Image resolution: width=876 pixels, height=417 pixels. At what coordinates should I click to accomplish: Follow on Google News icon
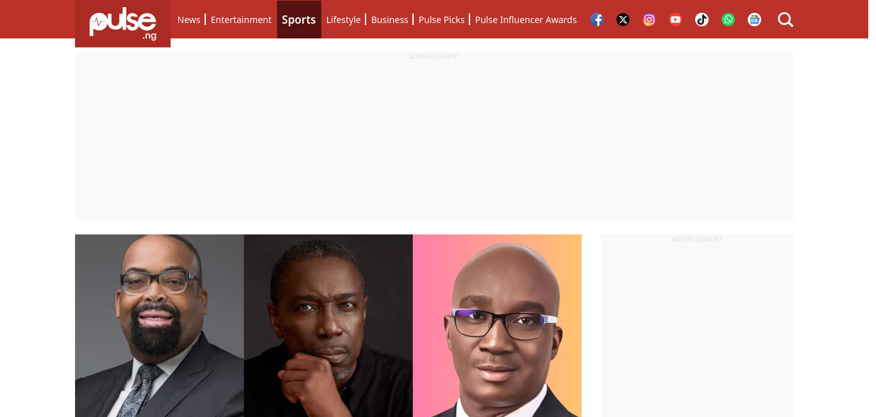point(754,20)
